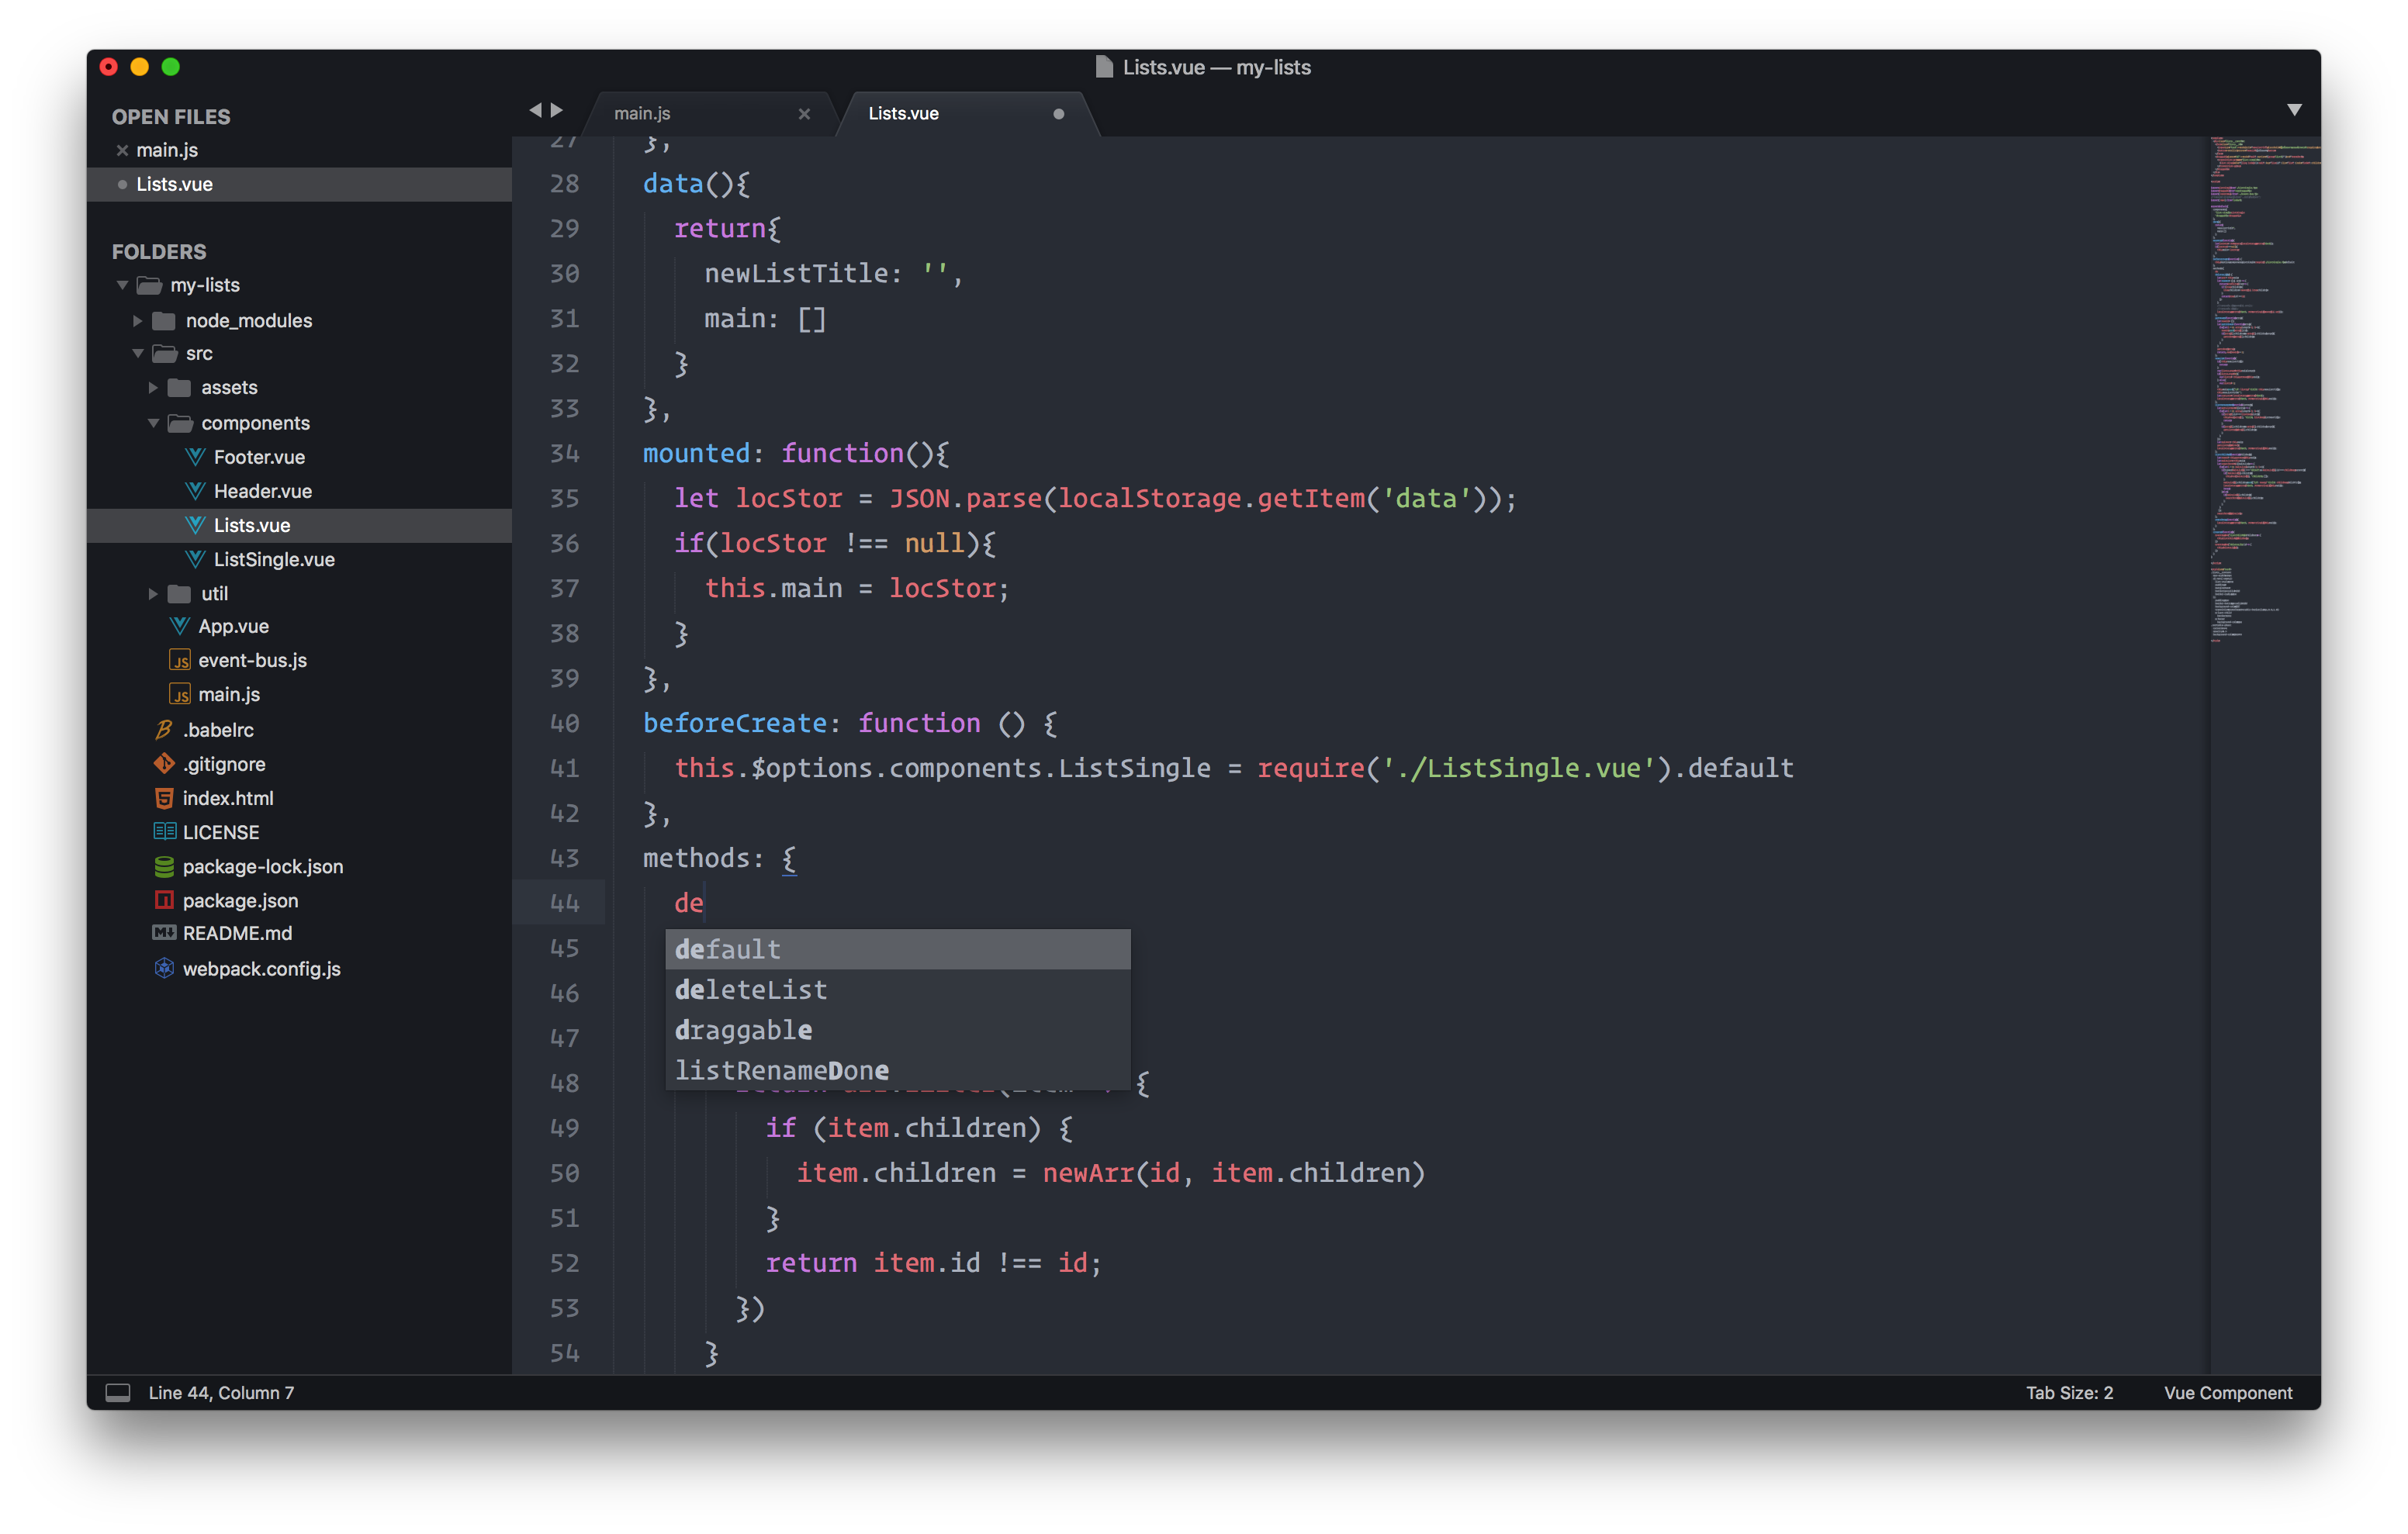The image size is (2408, 1534).
Task: Click the markdown icon next to README.md
Action: pos(164,933)
